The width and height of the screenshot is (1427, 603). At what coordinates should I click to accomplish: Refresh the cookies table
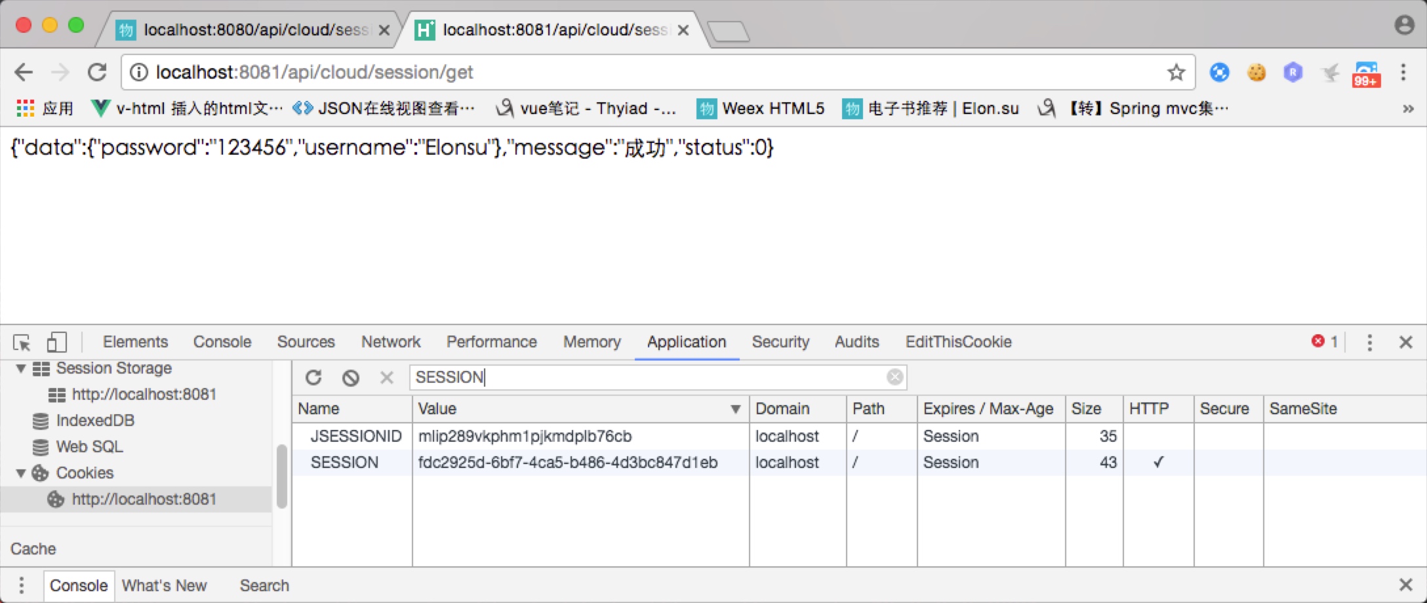pyautogui.click(x=313, y=378)
